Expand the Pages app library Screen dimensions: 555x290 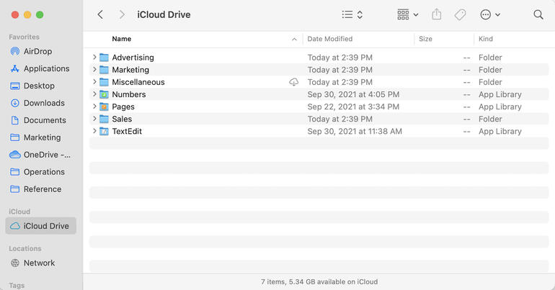point(94,107)
